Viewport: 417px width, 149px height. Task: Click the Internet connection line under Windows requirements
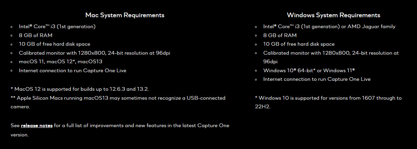click(317, 79)
